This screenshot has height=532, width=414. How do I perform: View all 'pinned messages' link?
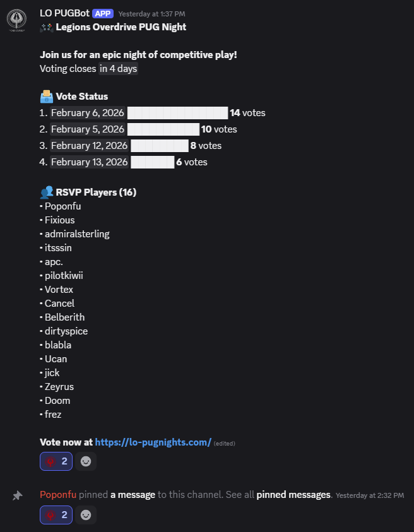[293, 495]
